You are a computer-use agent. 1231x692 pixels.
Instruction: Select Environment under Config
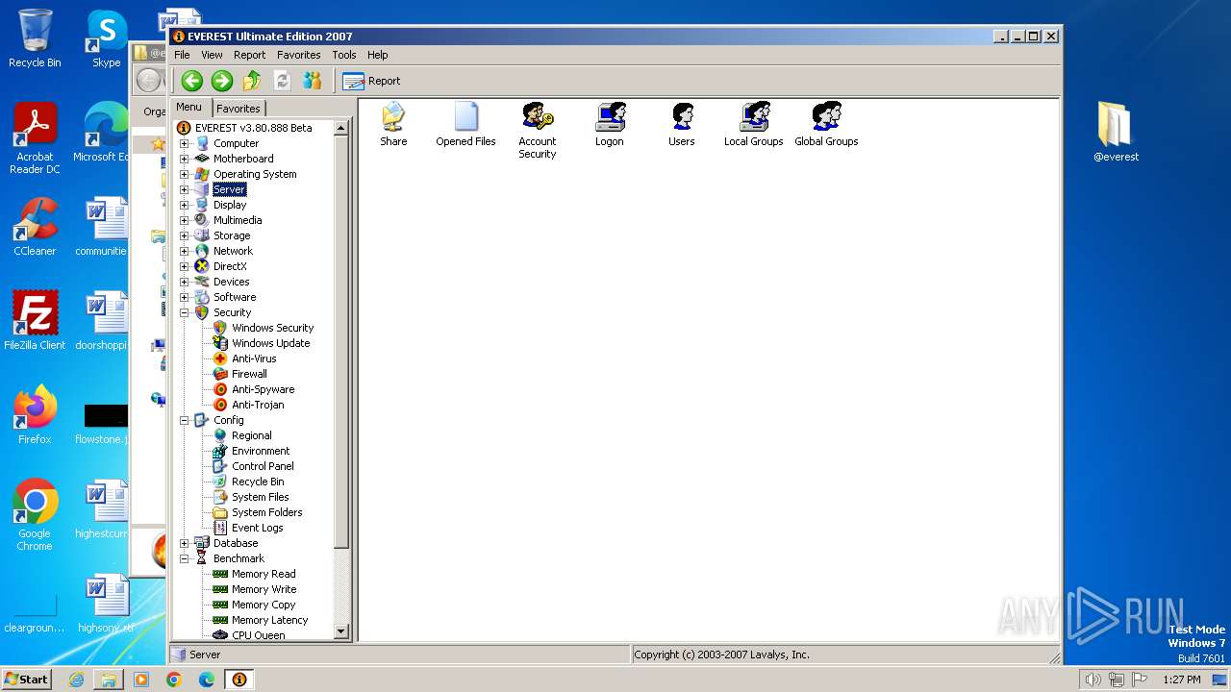(261, 451)
